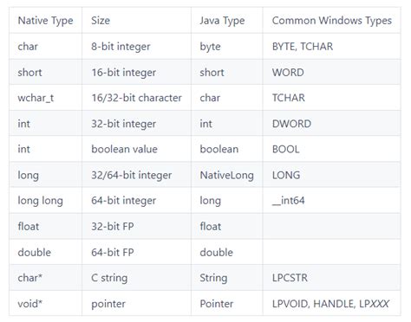Click the boolean value size cell
The height and width of the screenshot is (322, 411).
point(136,149)
